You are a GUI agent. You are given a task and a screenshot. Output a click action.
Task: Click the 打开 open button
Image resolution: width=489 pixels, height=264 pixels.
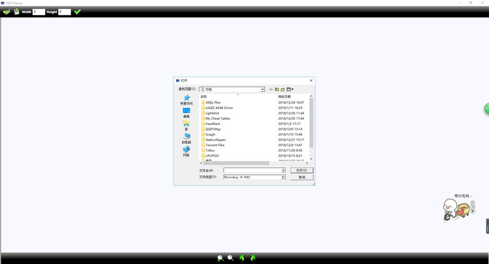[x=302, y=170]
